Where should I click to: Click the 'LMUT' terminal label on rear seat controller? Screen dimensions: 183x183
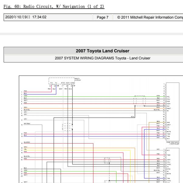coord(168,125)
